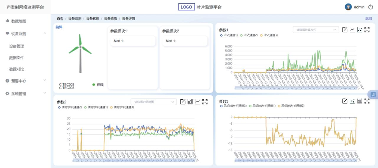Click the 在线 status indicator
The image size is (378, 168).
(x=98, y=85)
